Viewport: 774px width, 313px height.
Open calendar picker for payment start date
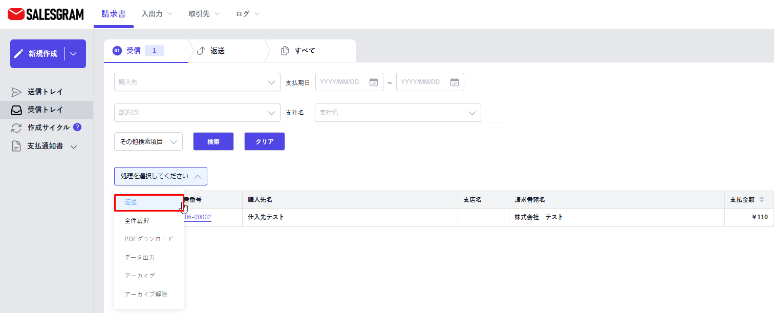(x=373, y=82)
